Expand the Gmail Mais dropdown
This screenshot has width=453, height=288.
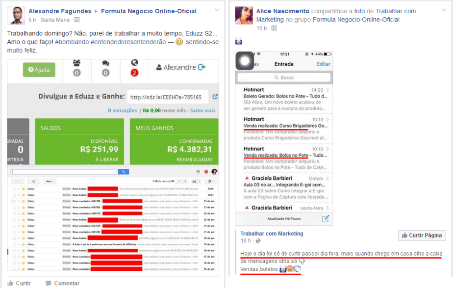click(x=50, y=182)
